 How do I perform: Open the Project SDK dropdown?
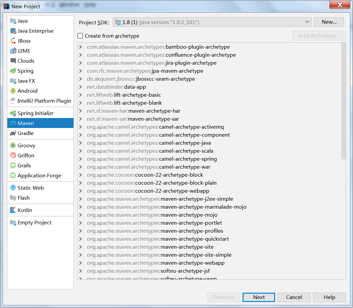(212, 22)
